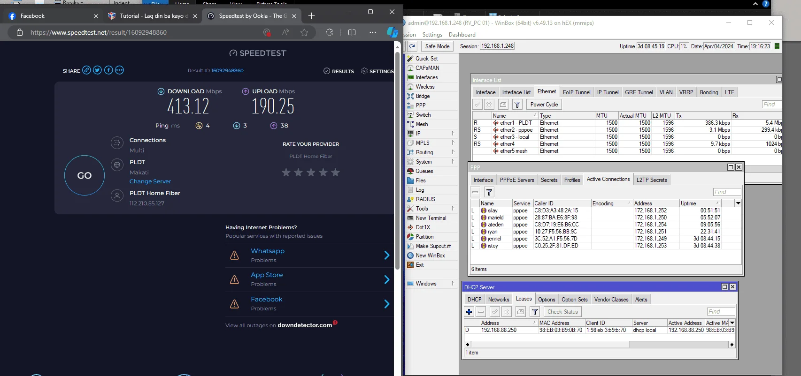This screenshot has height=376, width=801.
Task: Click the browser address bar URL
Action: coord(99,32)
